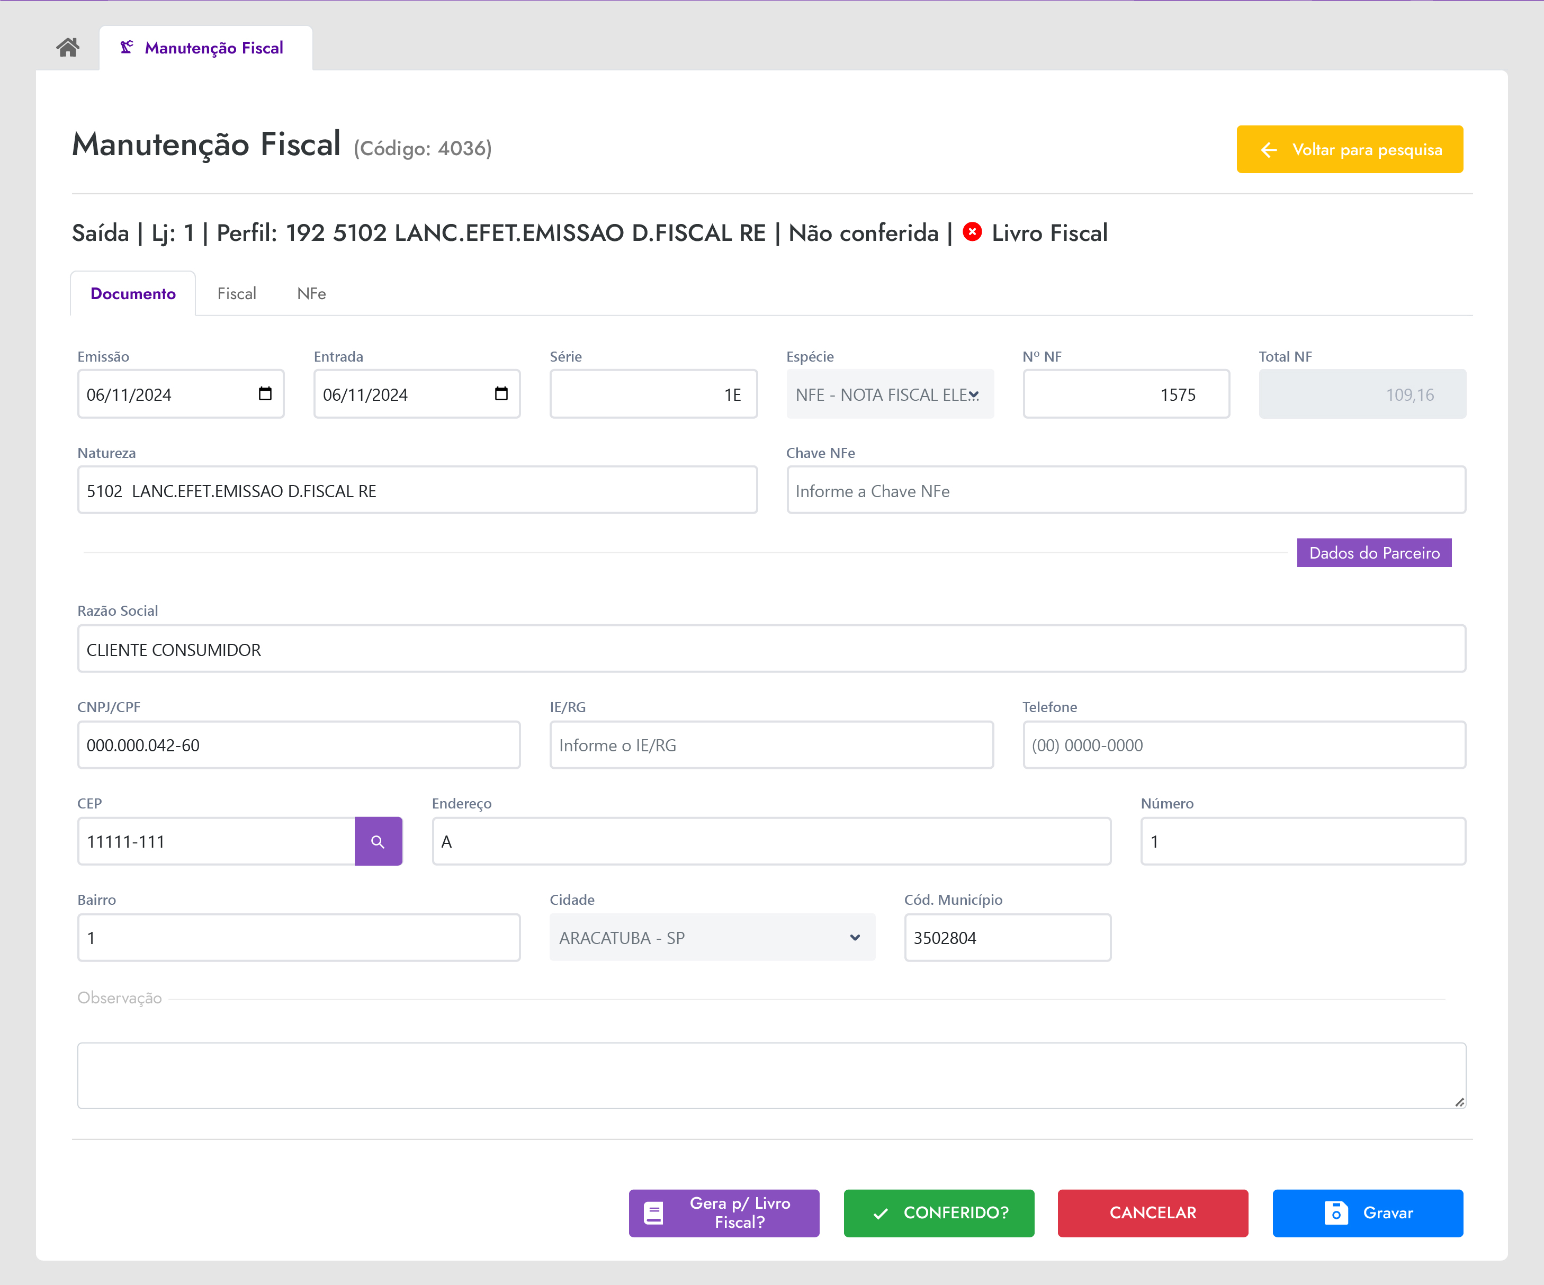
Task: Click Voltar para pesquisa button
Action: 1349,149
